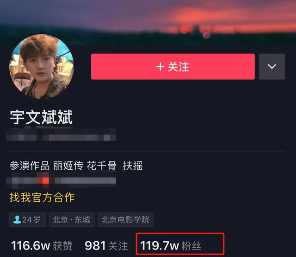Open the 找我官方合作 link
Screen dimensions: 296x257
coord(42,198)
